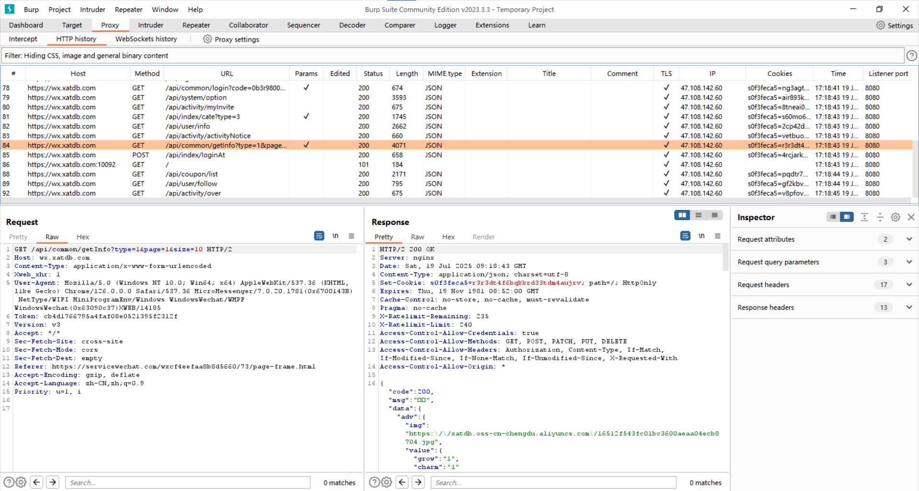Viewport: 919px width, 491px height.
Task: Select history row /api/coupon/list
Action: pos(456,174)
